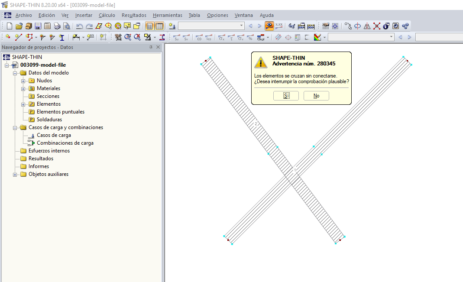Select the new line element tool
The height and width of the screenshot is (282, 463).
pos(18,37)
